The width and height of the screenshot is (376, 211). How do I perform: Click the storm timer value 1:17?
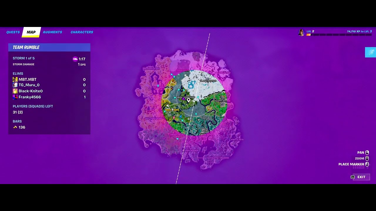(82, 59)
